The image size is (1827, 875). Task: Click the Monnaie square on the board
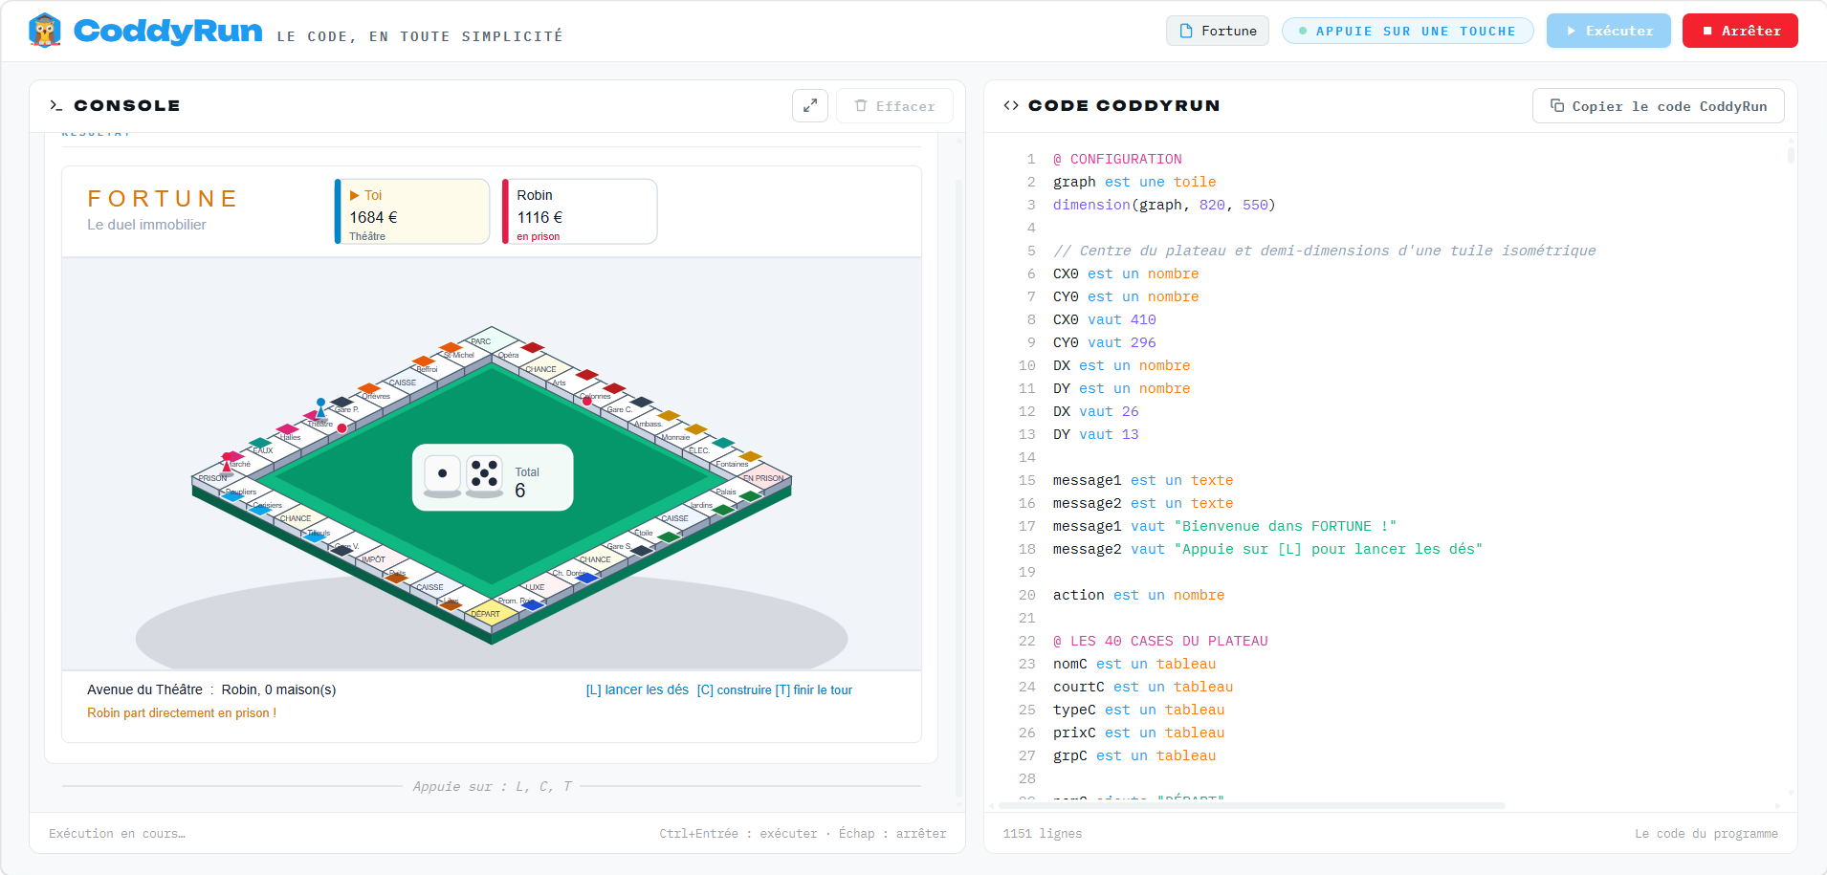click(683, 436)
